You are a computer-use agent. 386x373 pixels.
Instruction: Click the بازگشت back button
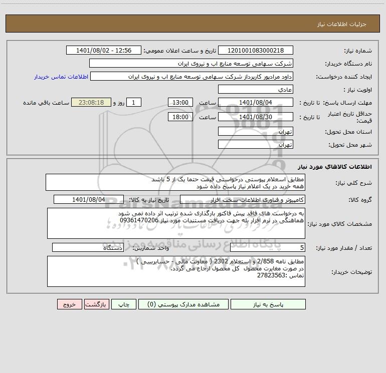[x=96, y=304]
